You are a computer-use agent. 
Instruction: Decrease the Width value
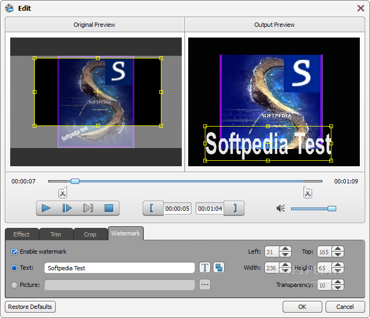coord(285,271)
